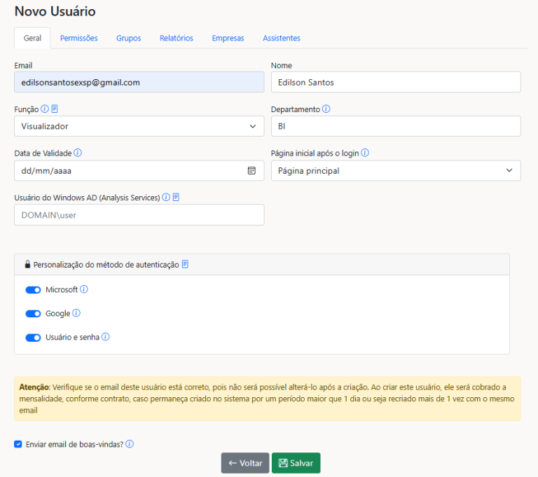This screenshot has width=538, height=477.
Task: Open documentation icon for Personalização do método de autenticação
Action: point(186,265)
